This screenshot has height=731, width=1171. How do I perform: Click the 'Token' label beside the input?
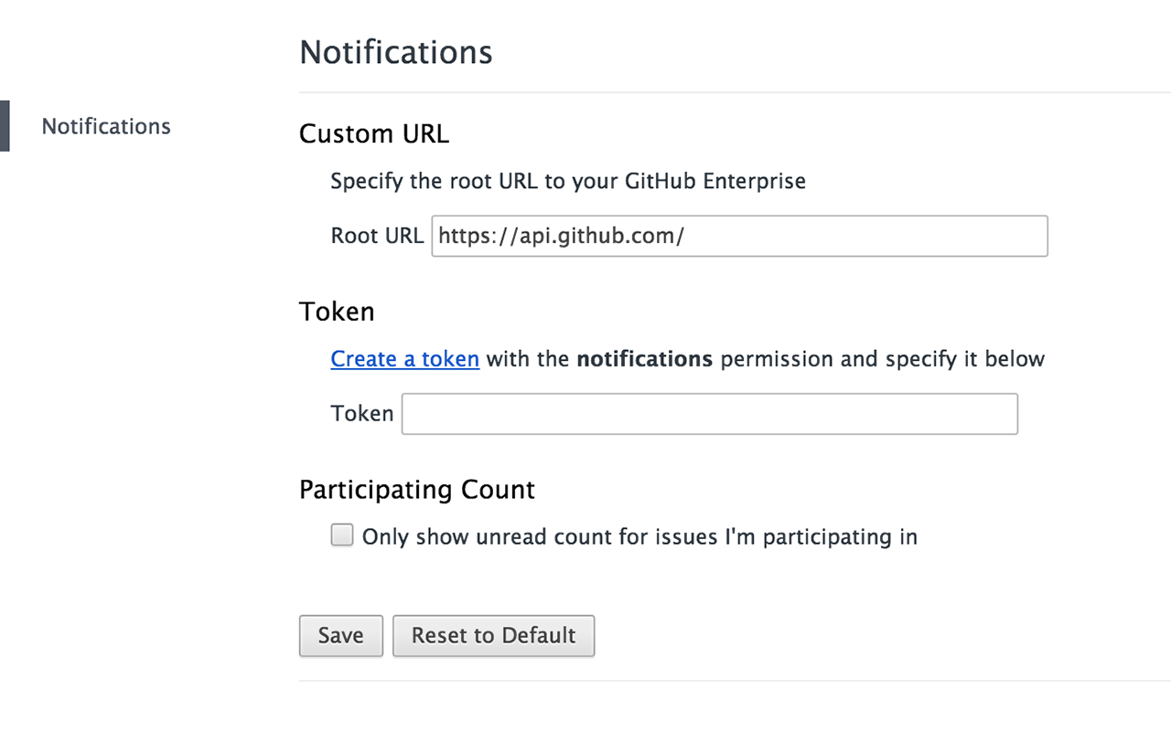coord(361,414)
